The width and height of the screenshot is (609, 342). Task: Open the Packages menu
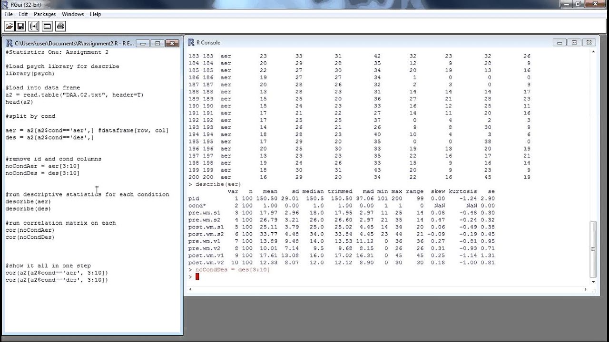click(45, 14)
